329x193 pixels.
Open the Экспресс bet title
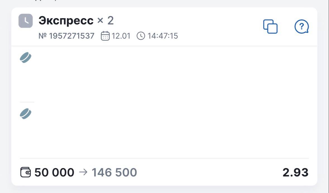pyautogui.click(x=66, y=21)
